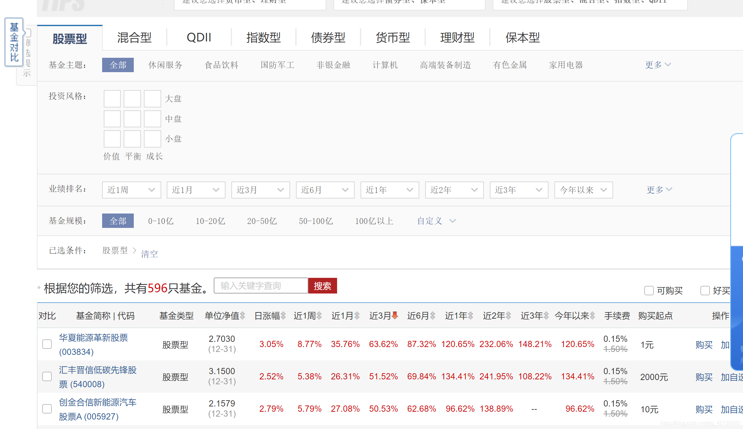
Task: Switch to the 货币型 tab
Action: click(393, 38)
